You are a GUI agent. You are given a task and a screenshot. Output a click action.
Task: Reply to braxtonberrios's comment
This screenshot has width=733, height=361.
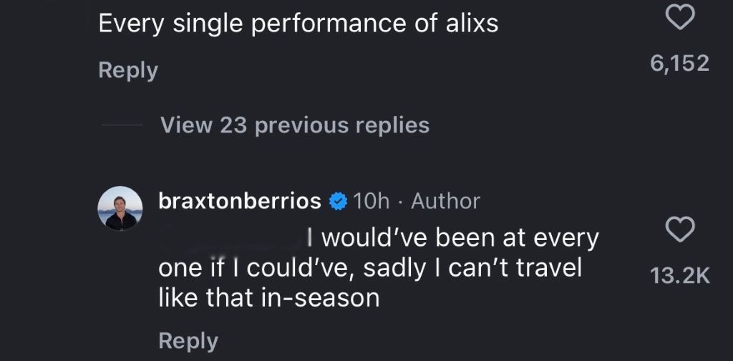pyautogui.click(x=188, y=340)
